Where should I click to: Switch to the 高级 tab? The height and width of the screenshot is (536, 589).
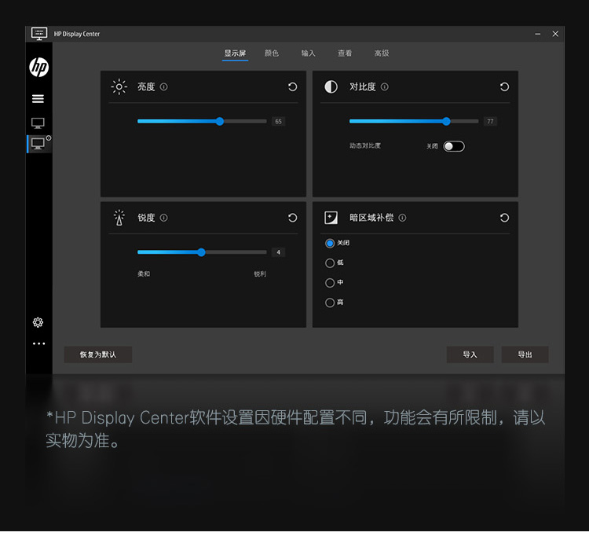[x=382, y=53]
